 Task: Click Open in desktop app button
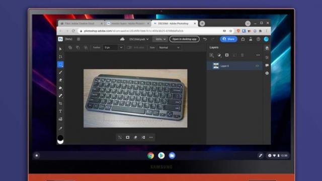(x=184, y=39)
